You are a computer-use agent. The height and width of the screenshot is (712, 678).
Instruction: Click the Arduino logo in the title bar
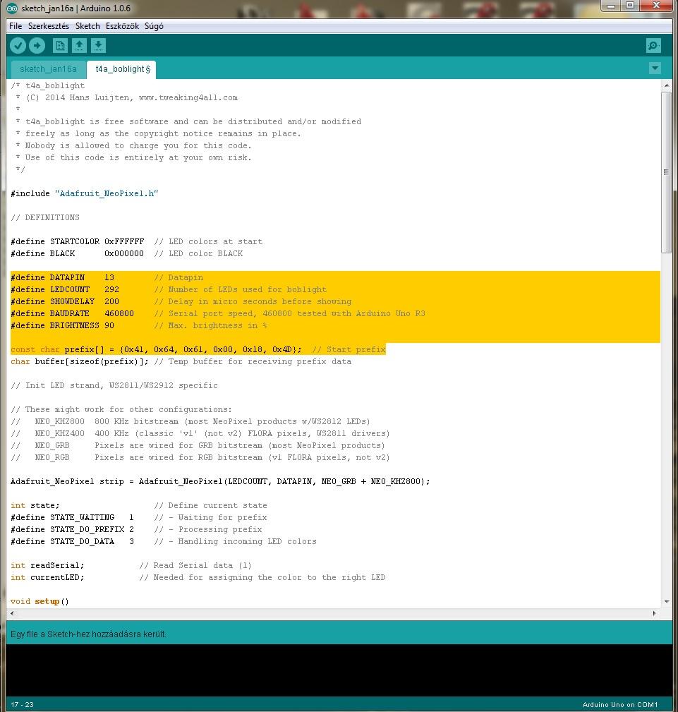coord(12,8)
